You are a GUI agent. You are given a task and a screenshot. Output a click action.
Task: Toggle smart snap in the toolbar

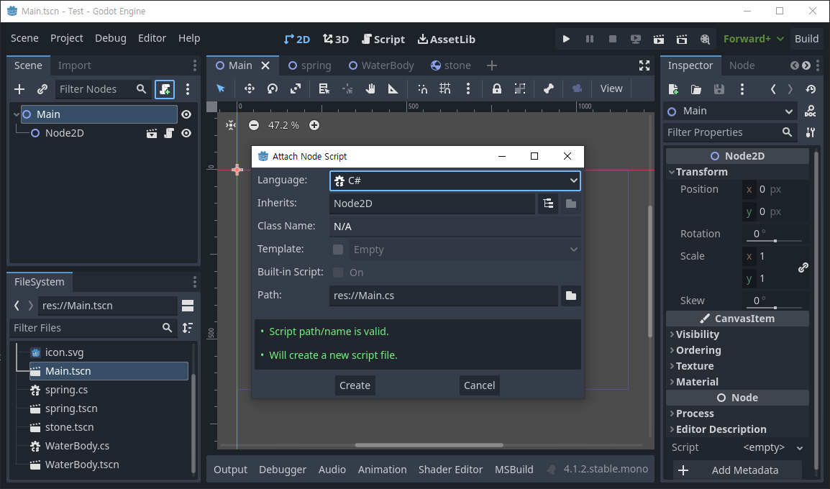point(422,88)
